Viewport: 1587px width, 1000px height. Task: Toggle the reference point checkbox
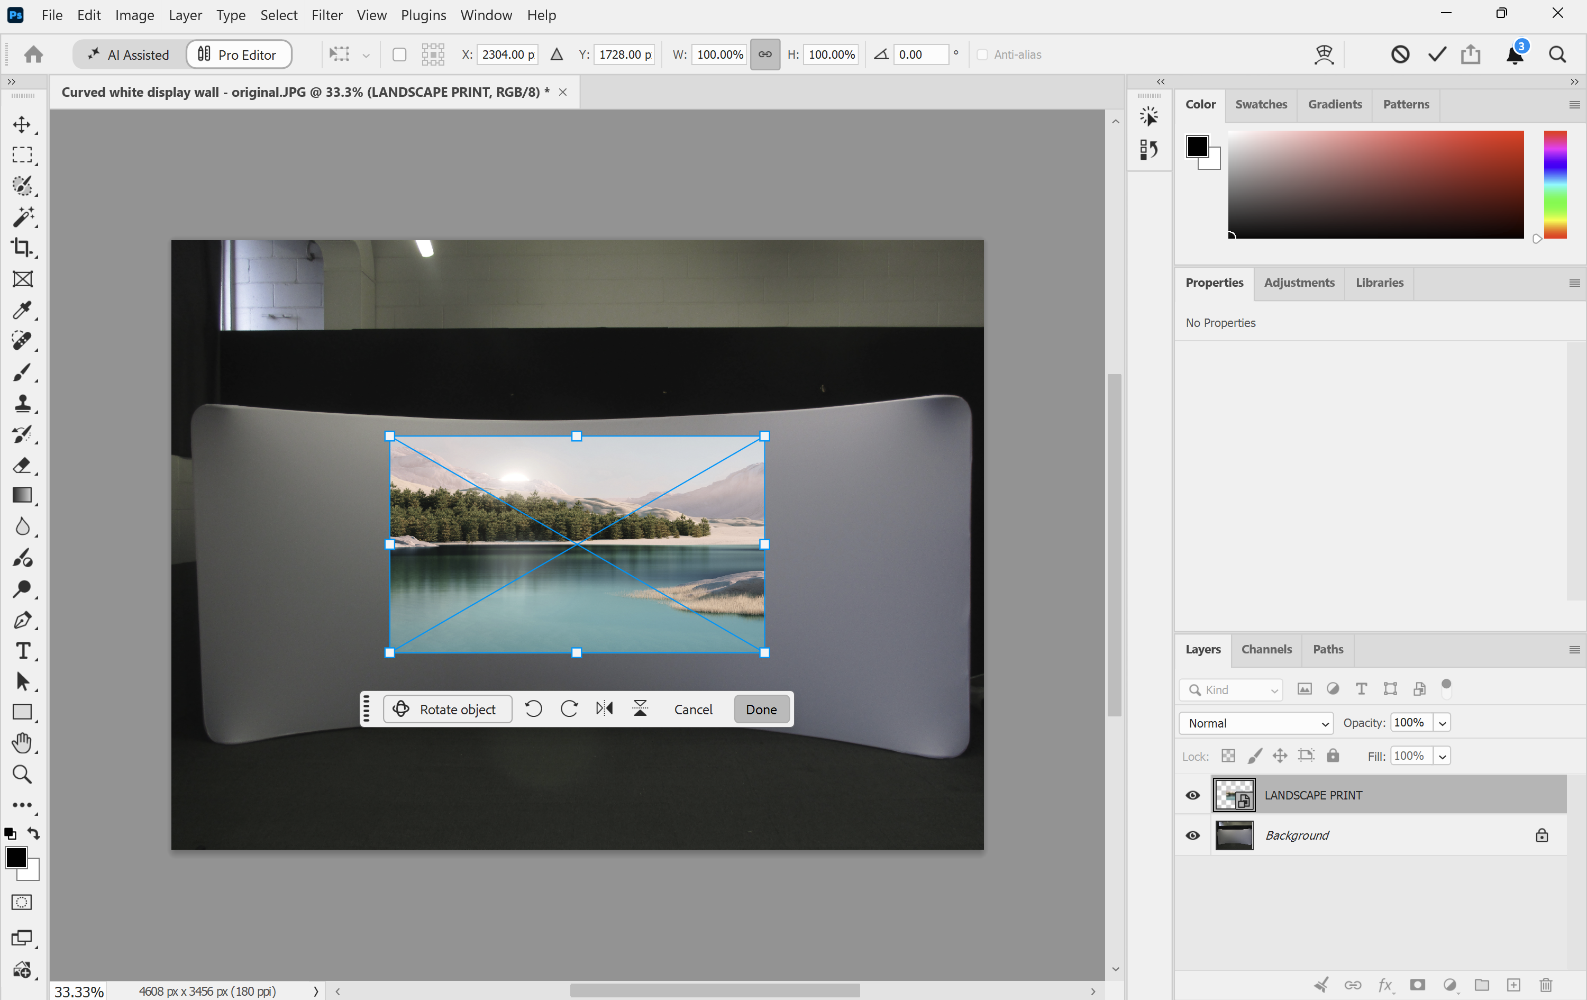[399, 54]
